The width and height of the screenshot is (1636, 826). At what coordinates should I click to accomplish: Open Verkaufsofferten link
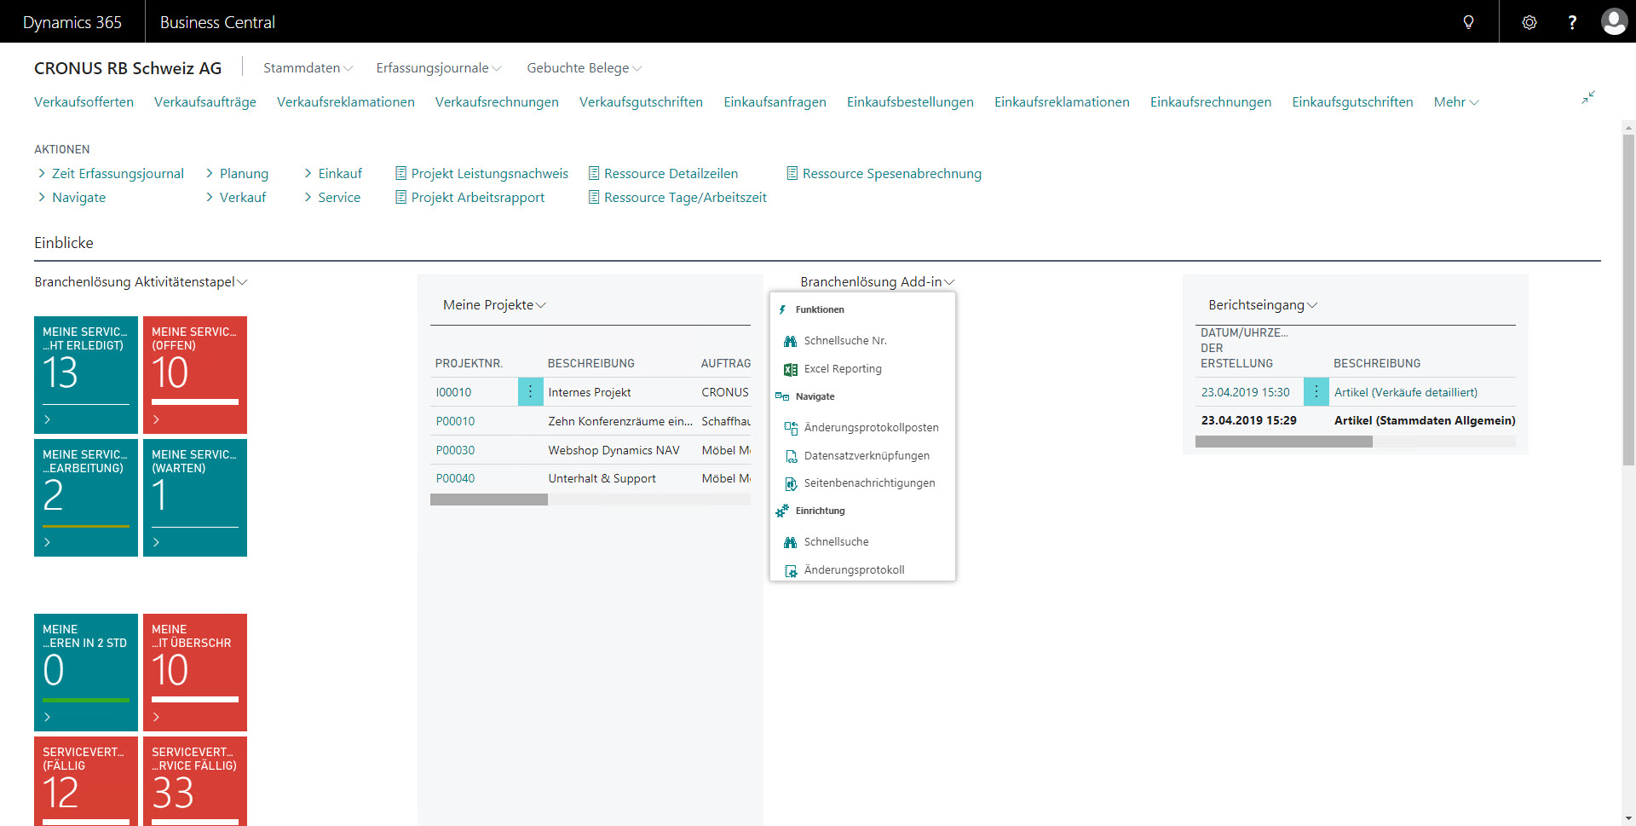[84, 102]
